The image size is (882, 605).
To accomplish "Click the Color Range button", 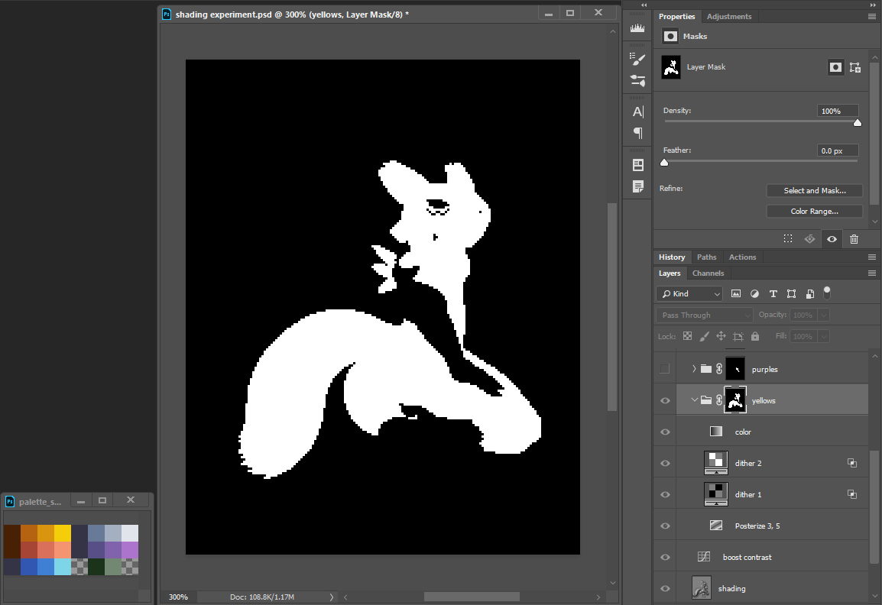I will [814, 212].
